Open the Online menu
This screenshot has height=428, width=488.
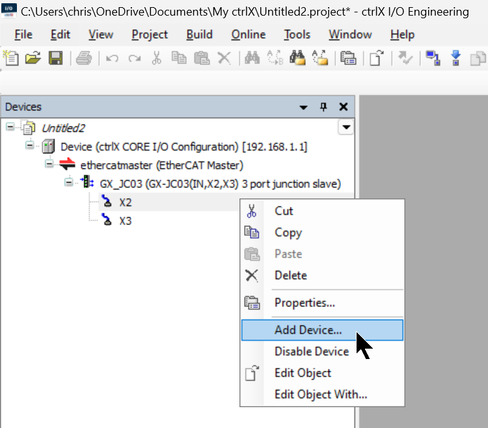(x=249, y=34)
